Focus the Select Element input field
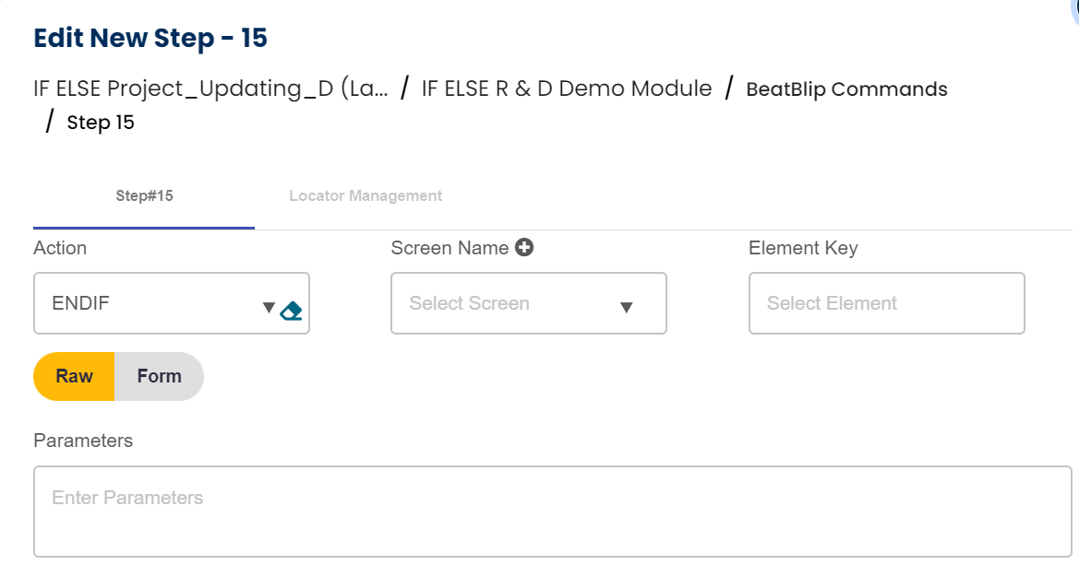 point(886,303)
